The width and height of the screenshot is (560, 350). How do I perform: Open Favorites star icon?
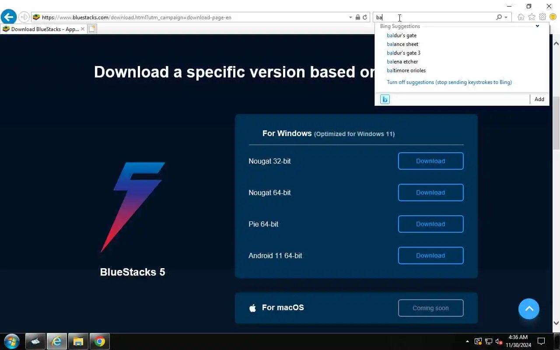coord(532,17)
